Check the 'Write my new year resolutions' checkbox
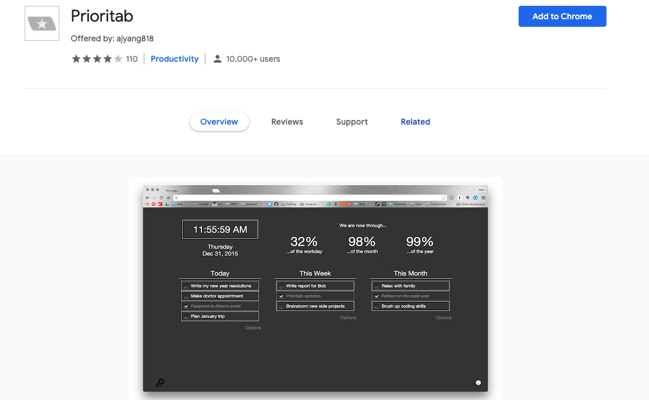This screenshot has height=400, width=649. point(186,286)
